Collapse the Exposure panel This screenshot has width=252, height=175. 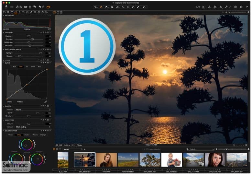(x=3, y=32)
